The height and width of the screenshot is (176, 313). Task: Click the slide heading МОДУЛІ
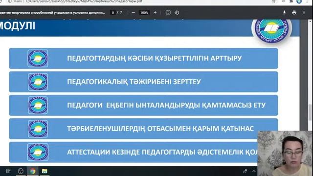18,26
